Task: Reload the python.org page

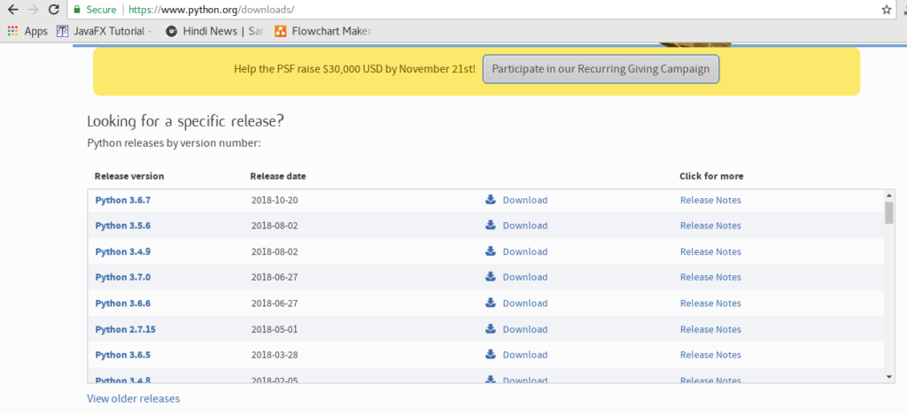Action: (x=54, y=10)
